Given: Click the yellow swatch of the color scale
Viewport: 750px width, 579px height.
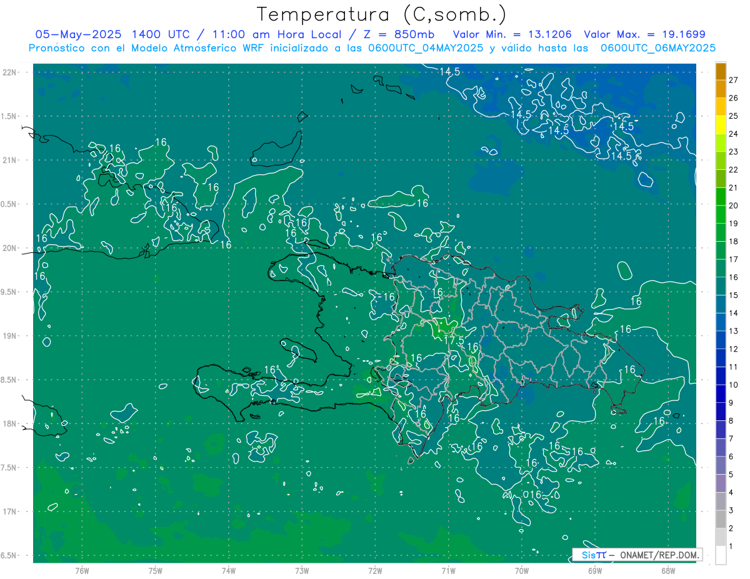Looking at the screenshot, I should (x=721, y=125).
